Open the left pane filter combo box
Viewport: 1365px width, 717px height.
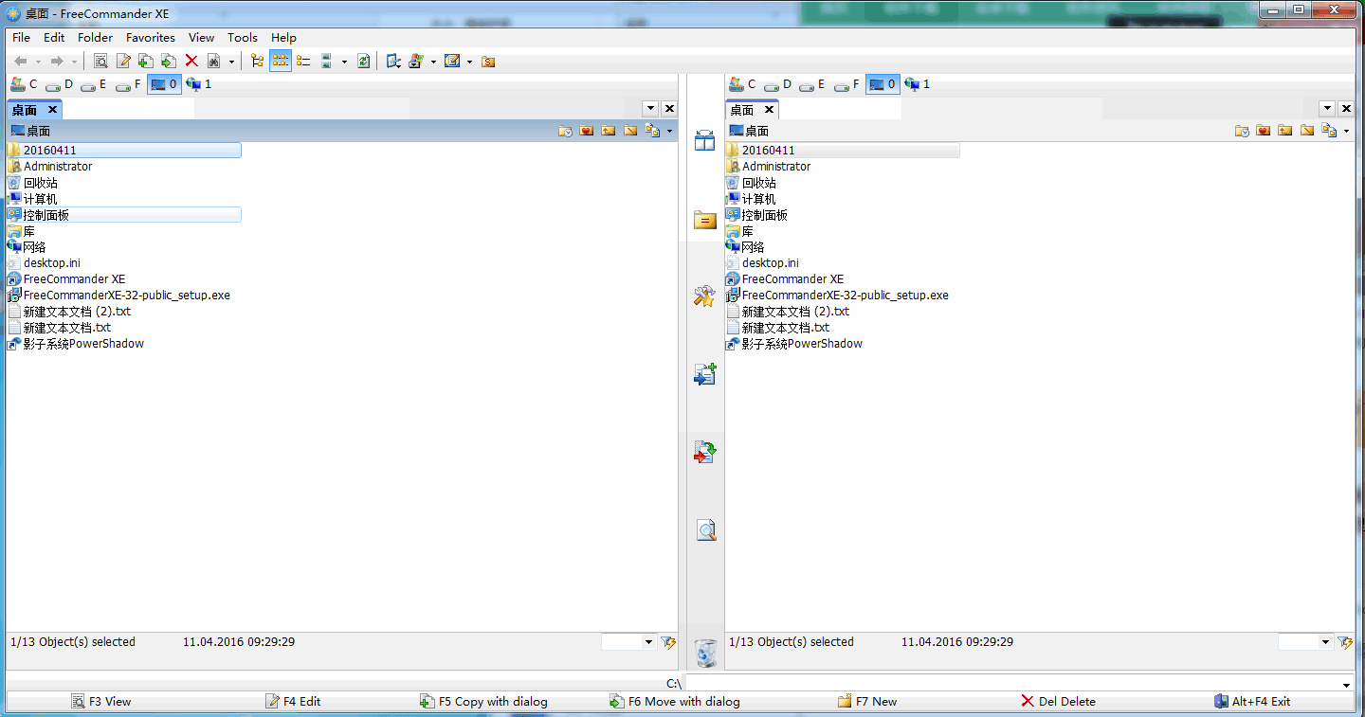tap(629, 642)
